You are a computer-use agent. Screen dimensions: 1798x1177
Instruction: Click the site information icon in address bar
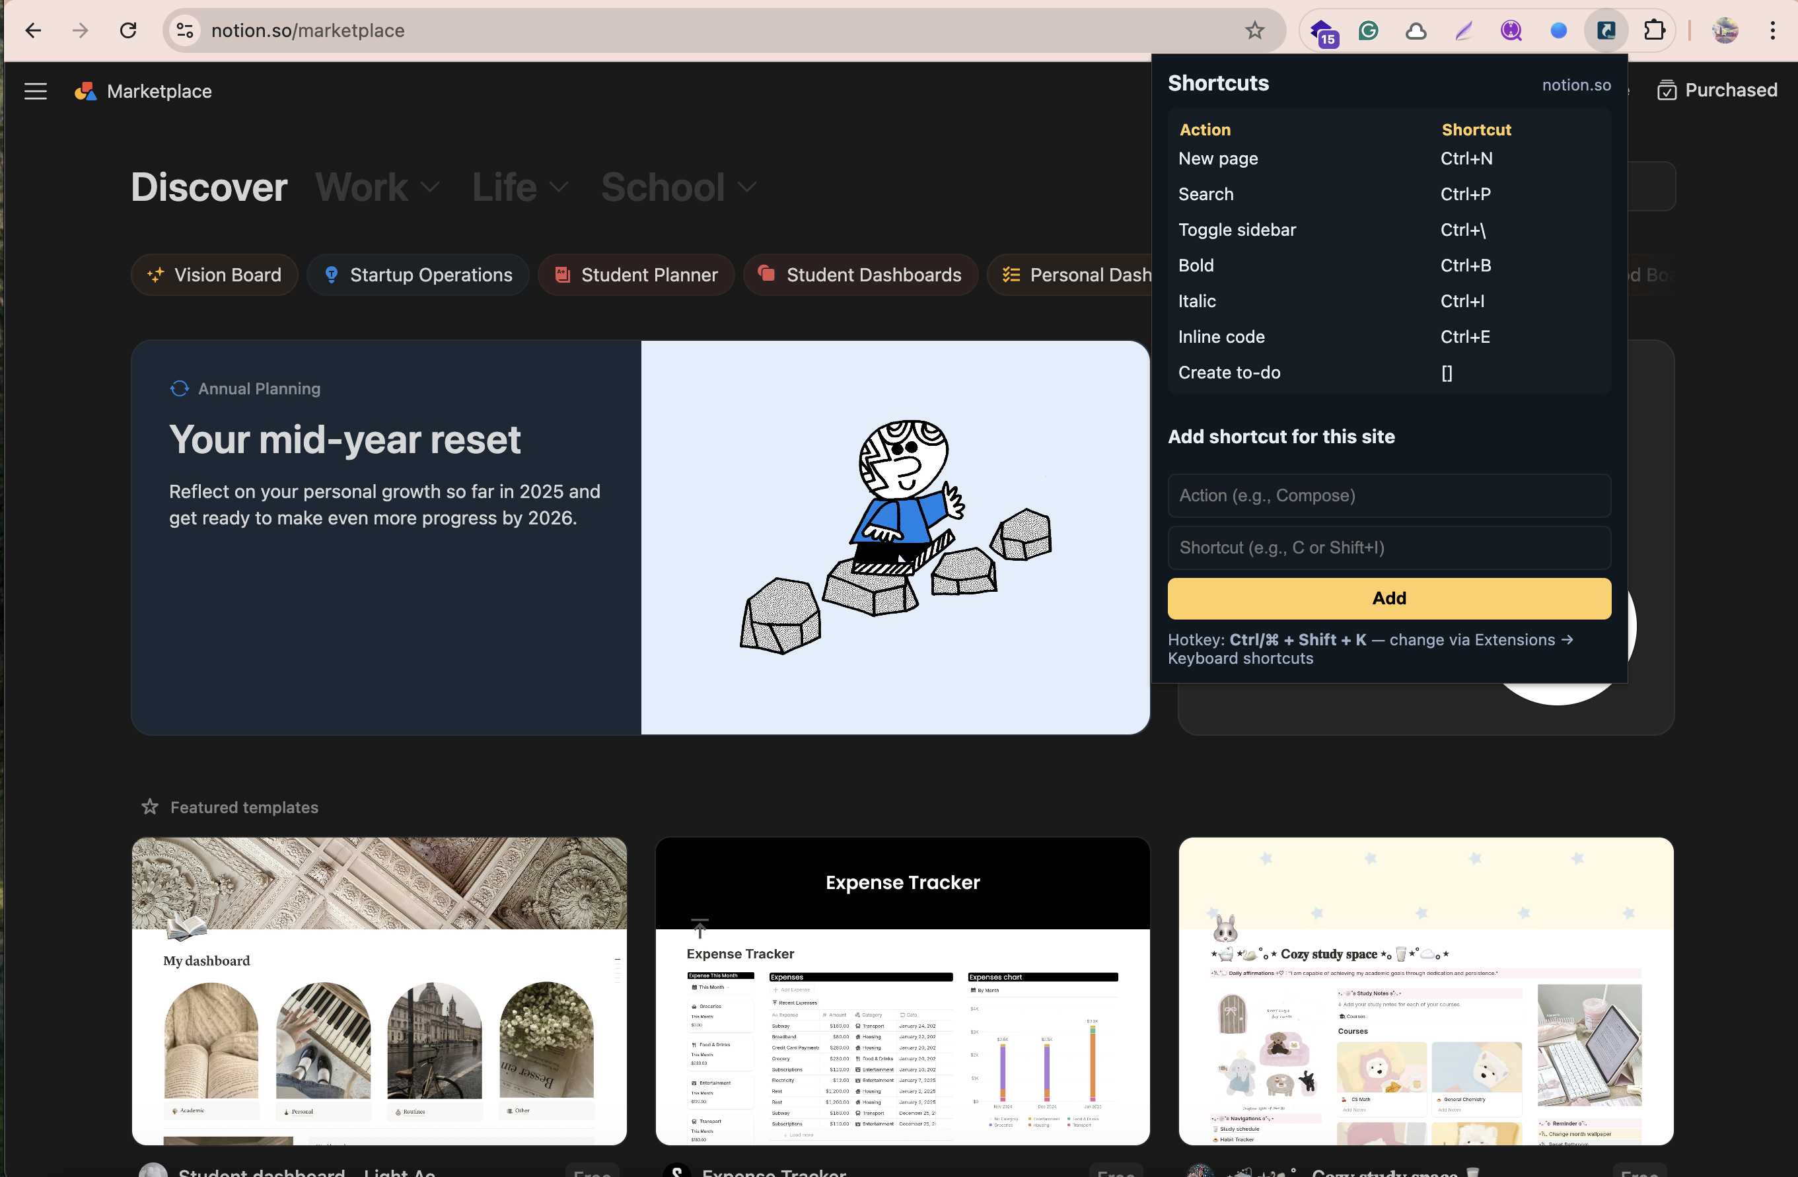[x=185, y=30]
